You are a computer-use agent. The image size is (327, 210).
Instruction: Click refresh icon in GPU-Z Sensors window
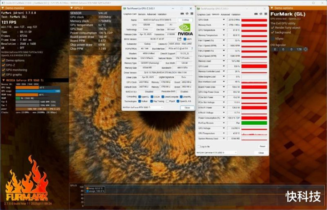click(x=261, y=14)
